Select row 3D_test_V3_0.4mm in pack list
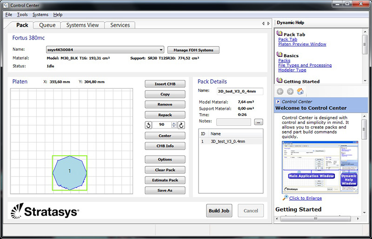 coord(231,141)
